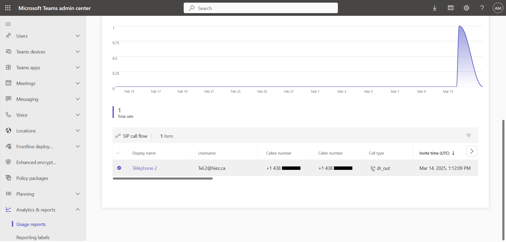Collapse navigation with hamburger icon
The width and height of the screenshot is (506, 242).
click(x=8, y=24)
